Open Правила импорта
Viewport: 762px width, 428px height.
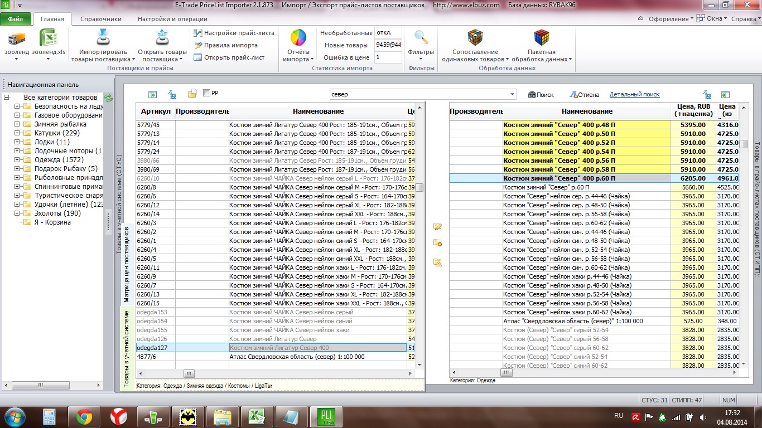pyautogui.click(x=226, y=45)
